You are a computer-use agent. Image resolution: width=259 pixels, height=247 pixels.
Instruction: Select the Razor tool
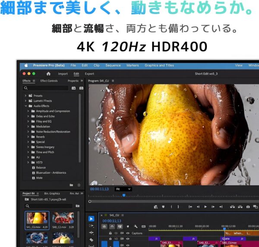point(91,240)
